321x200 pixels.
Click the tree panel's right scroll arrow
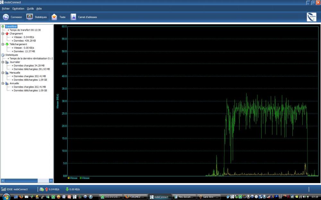[x=51, y=181]
